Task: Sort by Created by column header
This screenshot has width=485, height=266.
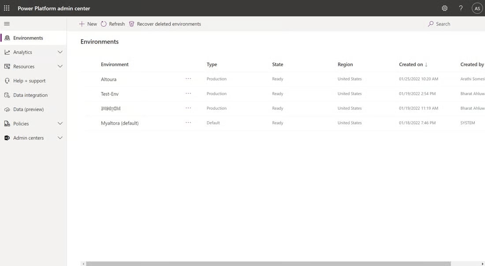Action: click(472, 64)
